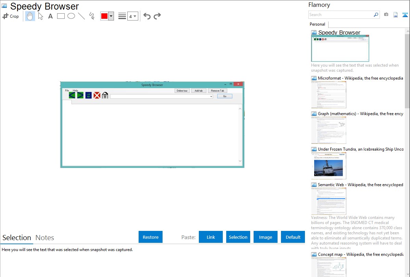Open File menu in Speedy Browser snapshot
The image size is (410, 277).
[x=67, y=91]
